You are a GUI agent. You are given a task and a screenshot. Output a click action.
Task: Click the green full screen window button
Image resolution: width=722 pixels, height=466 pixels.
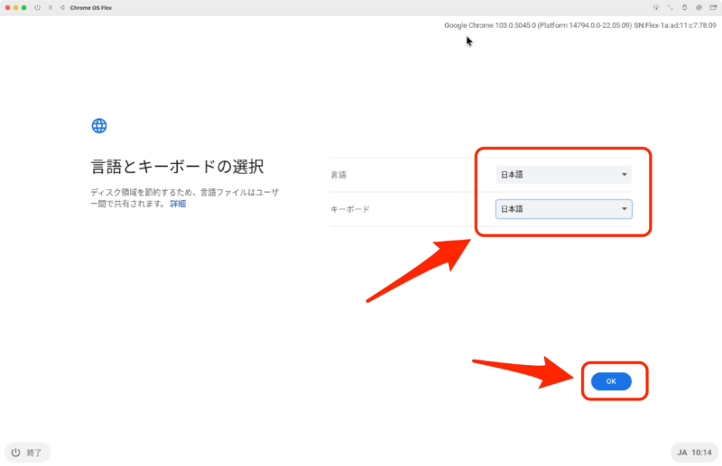(24, 7)
